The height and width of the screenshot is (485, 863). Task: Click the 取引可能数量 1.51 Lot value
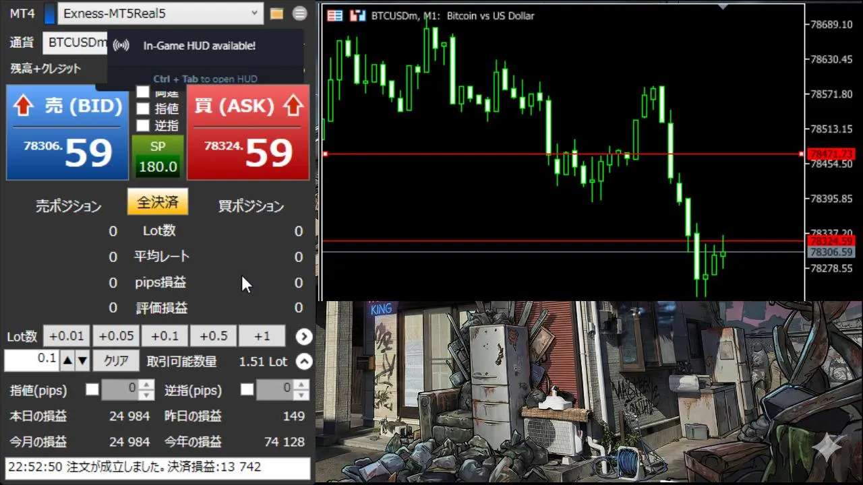coord(263,362)
